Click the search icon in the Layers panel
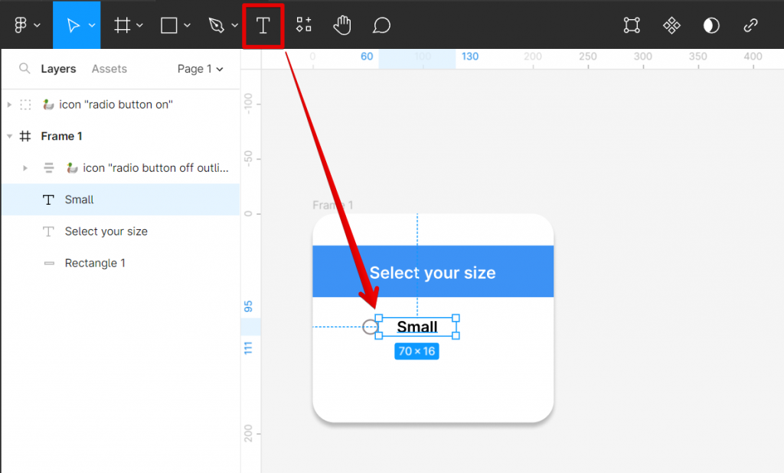Image resolution: width=784 pixels, height=473 pixels. [25, 69]
